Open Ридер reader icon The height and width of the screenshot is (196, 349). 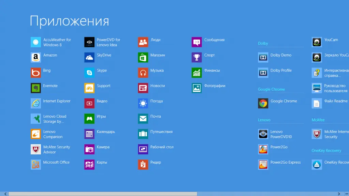[x=143, y=165]
